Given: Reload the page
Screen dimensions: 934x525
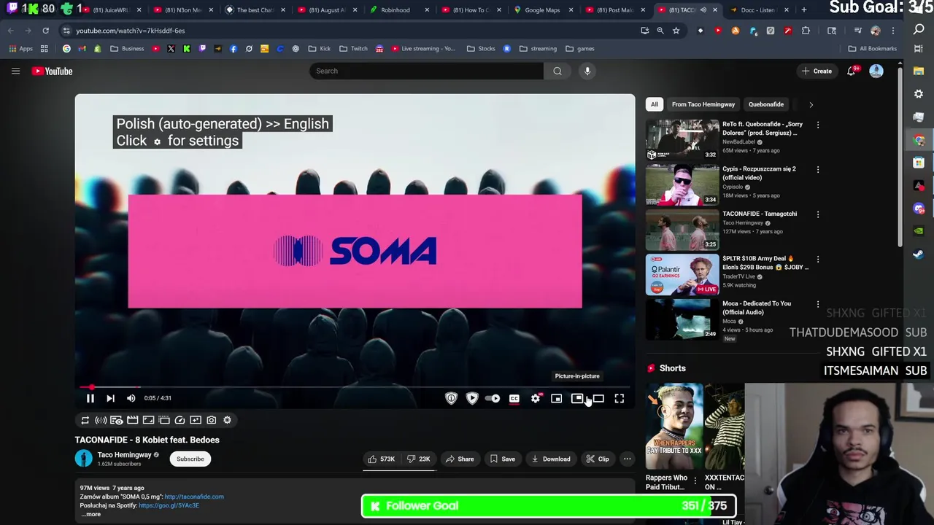Looking at the screenshot, I should click(45, 31).
